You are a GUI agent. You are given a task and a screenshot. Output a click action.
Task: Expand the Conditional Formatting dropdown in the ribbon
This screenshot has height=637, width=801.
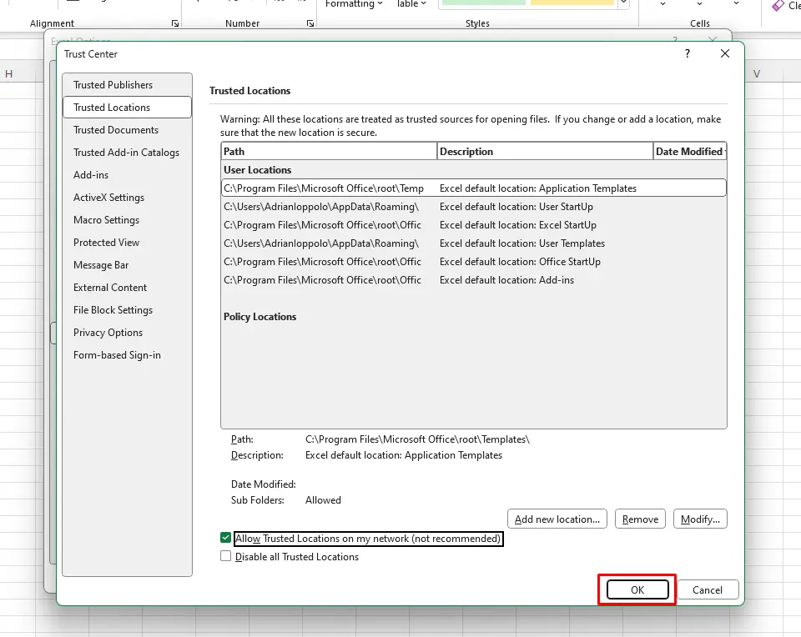[x=355, y=4]
